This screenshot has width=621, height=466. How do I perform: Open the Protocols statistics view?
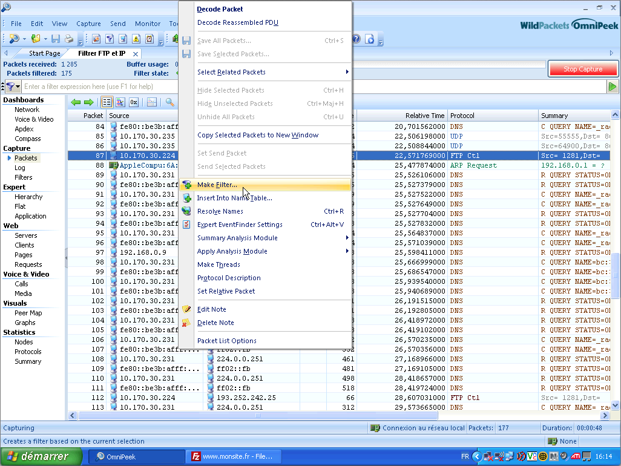(28, 352)
